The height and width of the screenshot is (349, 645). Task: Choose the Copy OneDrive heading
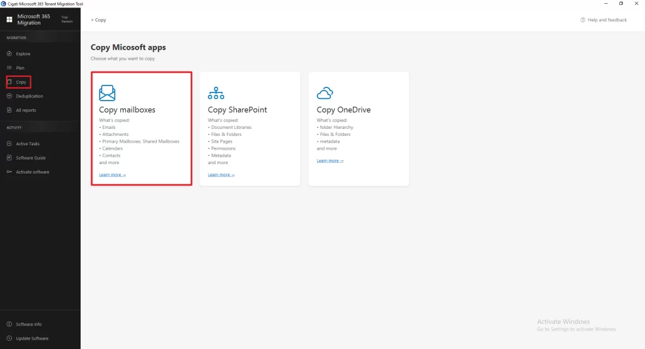[x=343, y=109]
